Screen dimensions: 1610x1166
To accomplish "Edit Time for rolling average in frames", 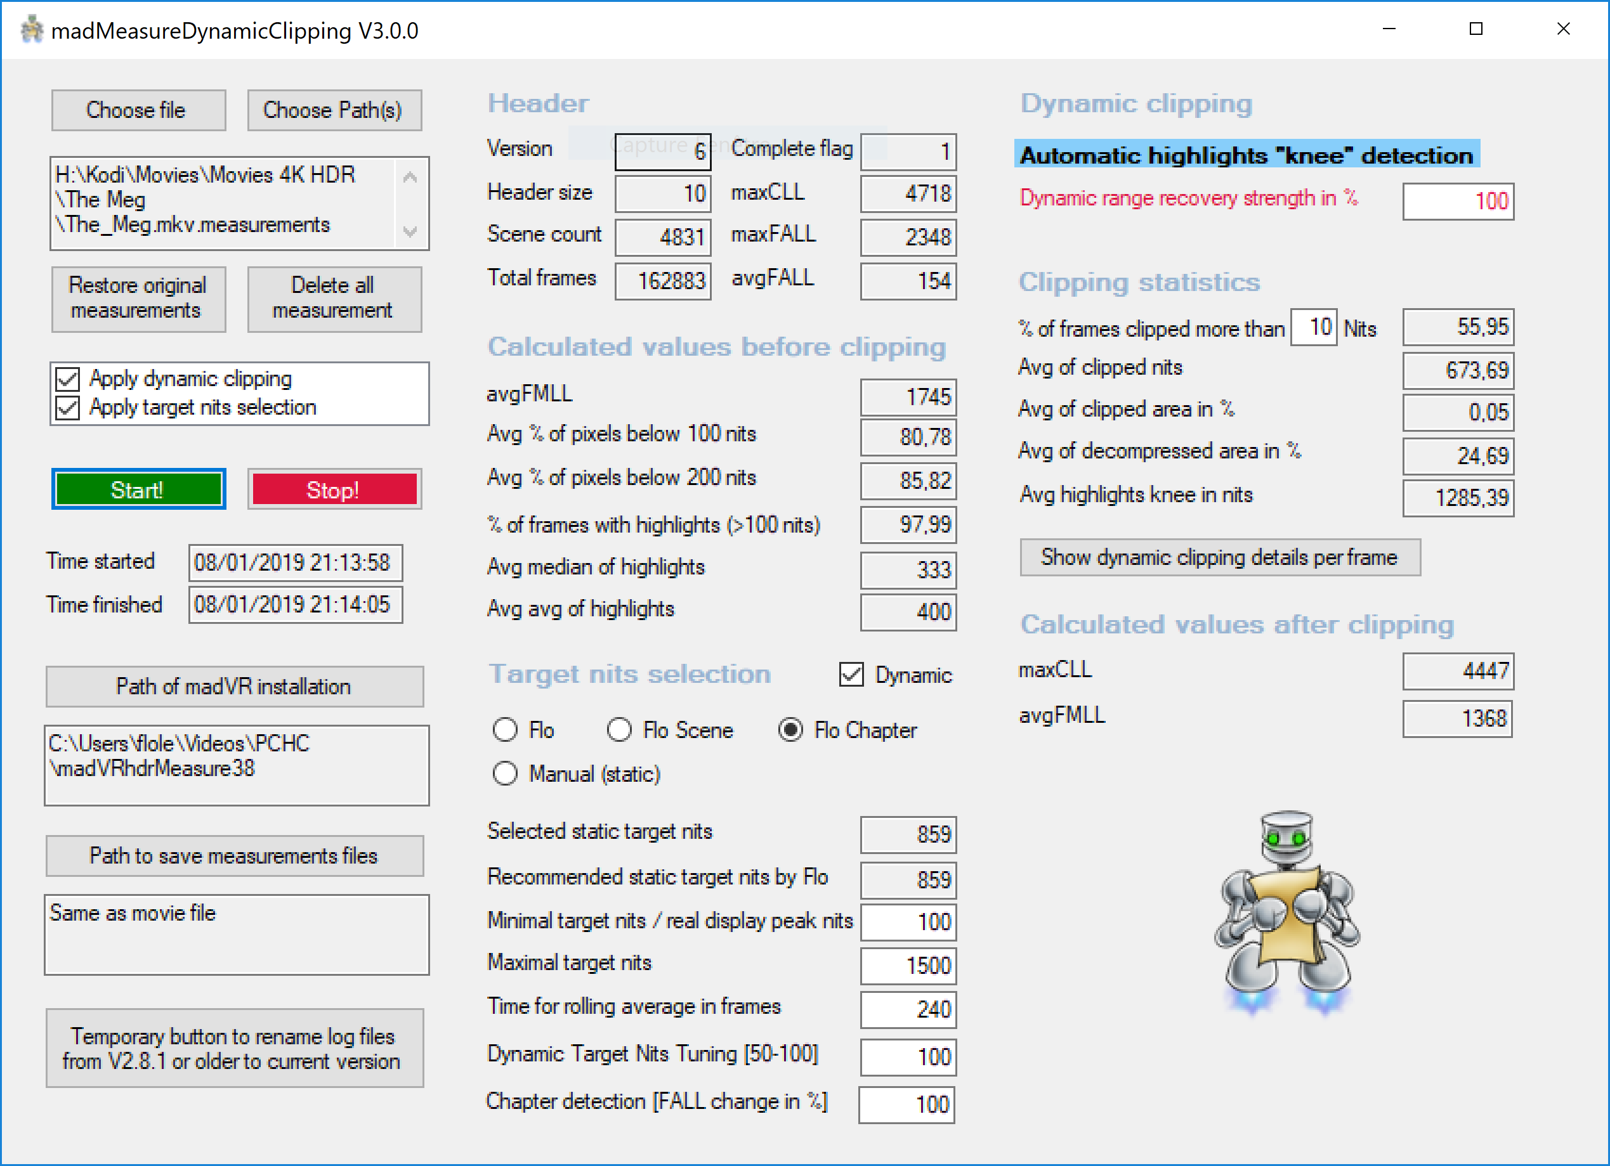I will point(908,1009).
